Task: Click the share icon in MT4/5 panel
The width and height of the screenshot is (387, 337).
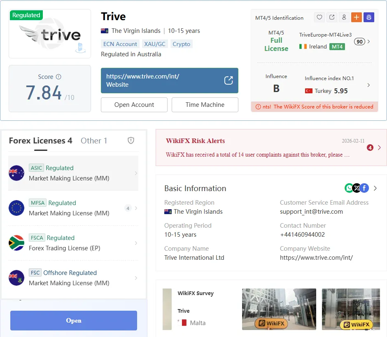Action: [332, 17]
